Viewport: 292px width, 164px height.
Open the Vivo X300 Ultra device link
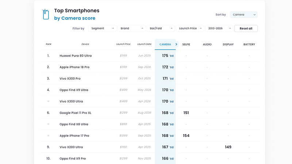coord(71,101)
